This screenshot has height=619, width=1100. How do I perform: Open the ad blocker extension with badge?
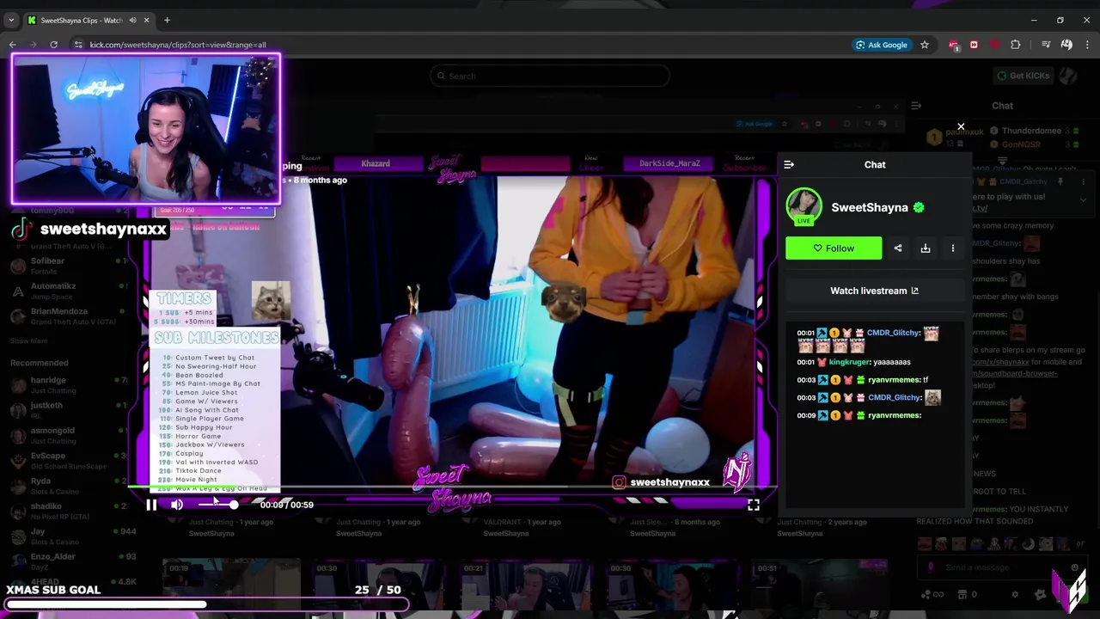click(x=953, y=45)
